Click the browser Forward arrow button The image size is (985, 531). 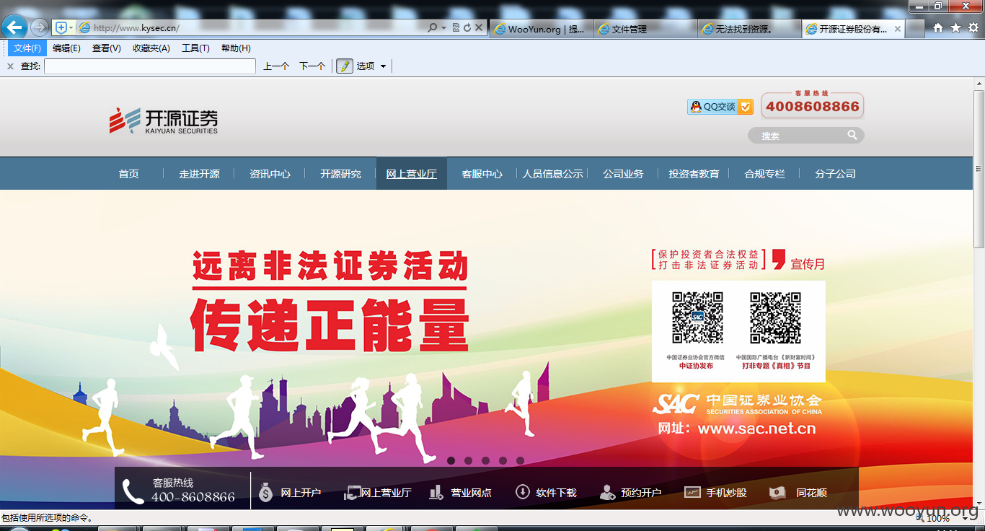pos(39,27)
